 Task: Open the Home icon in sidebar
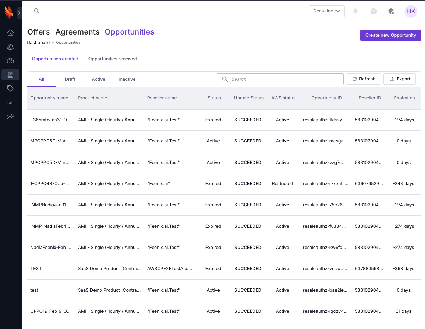(11, 33)
